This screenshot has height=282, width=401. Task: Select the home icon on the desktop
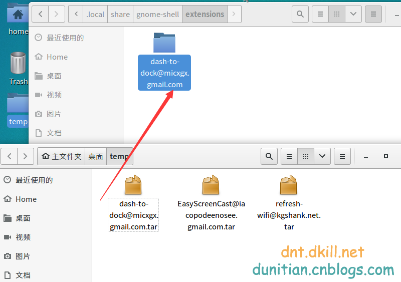[x=18, y=19]
